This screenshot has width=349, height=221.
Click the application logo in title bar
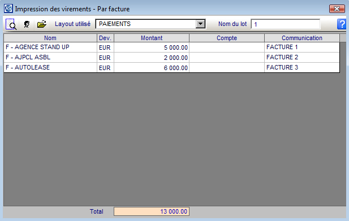click(8, 8)
